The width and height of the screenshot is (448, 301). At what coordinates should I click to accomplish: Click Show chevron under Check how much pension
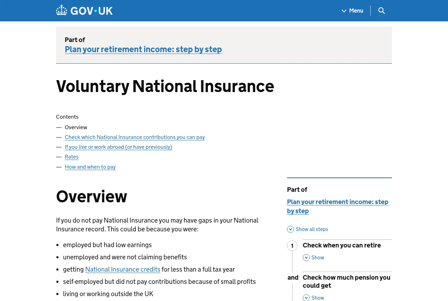pyautogui.click(x=306, y=298)
